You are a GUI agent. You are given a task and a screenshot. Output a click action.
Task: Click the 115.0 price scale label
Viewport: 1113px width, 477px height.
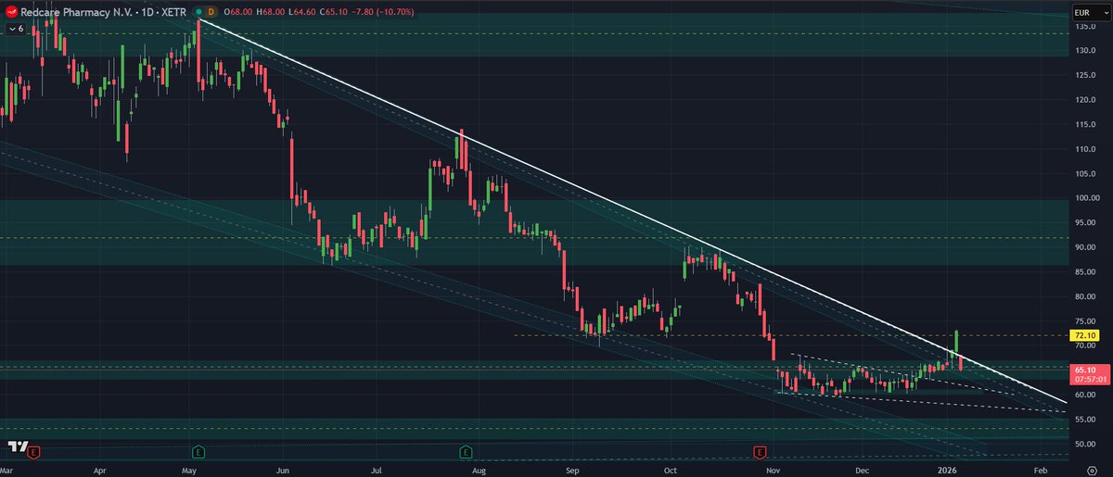(x=1083, y=124)
